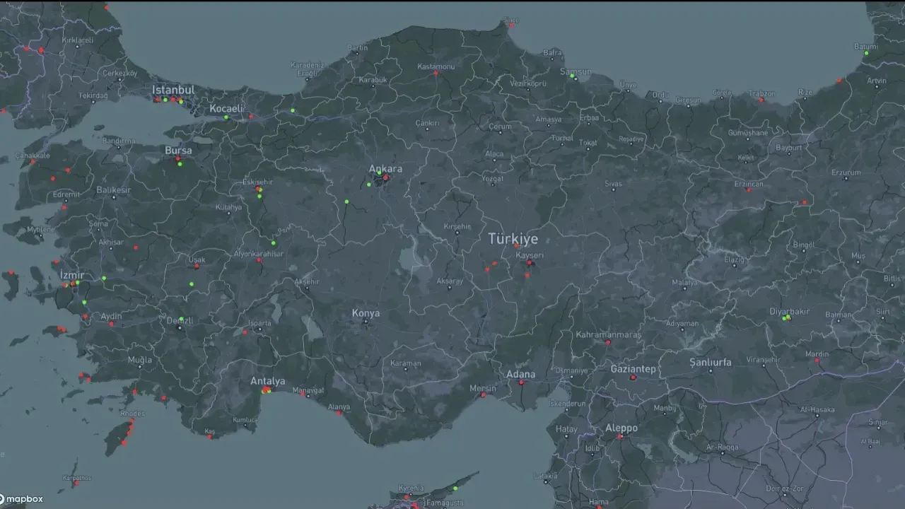Image resolution: width=905 pixels, height=509 pixels.
Task: Select the red marker at Gaziantep
Action: pyautogui.click(x=633, y=378)
